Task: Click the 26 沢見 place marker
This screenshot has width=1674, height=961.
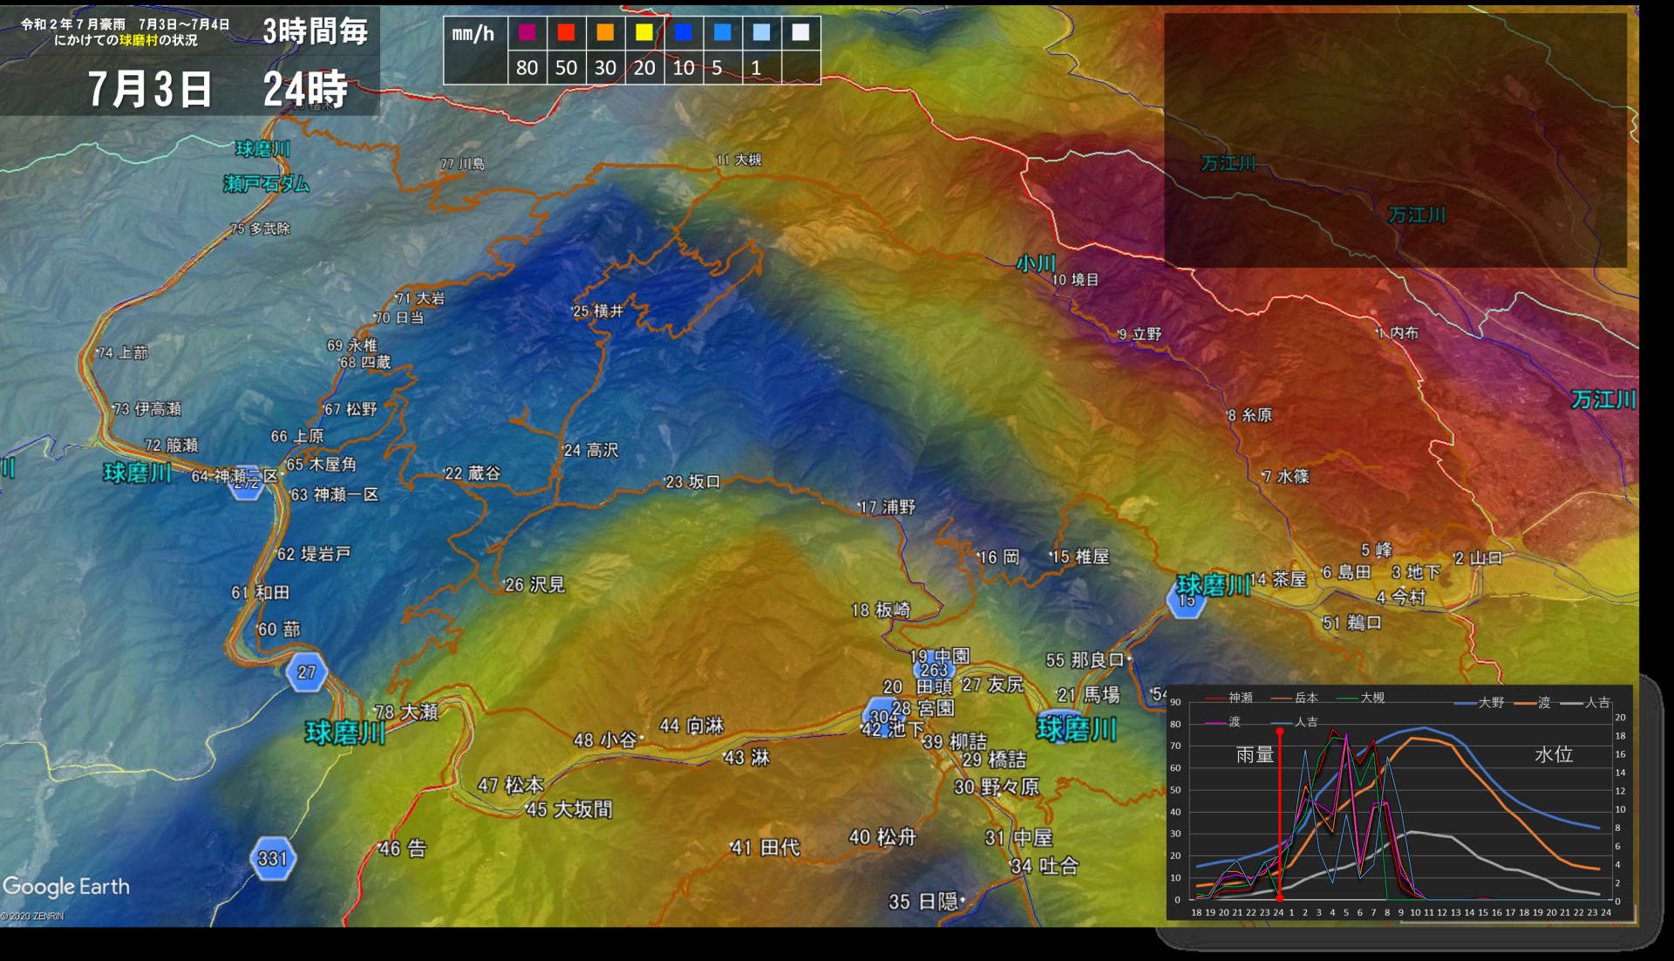Action: click(x=534, y=584)
